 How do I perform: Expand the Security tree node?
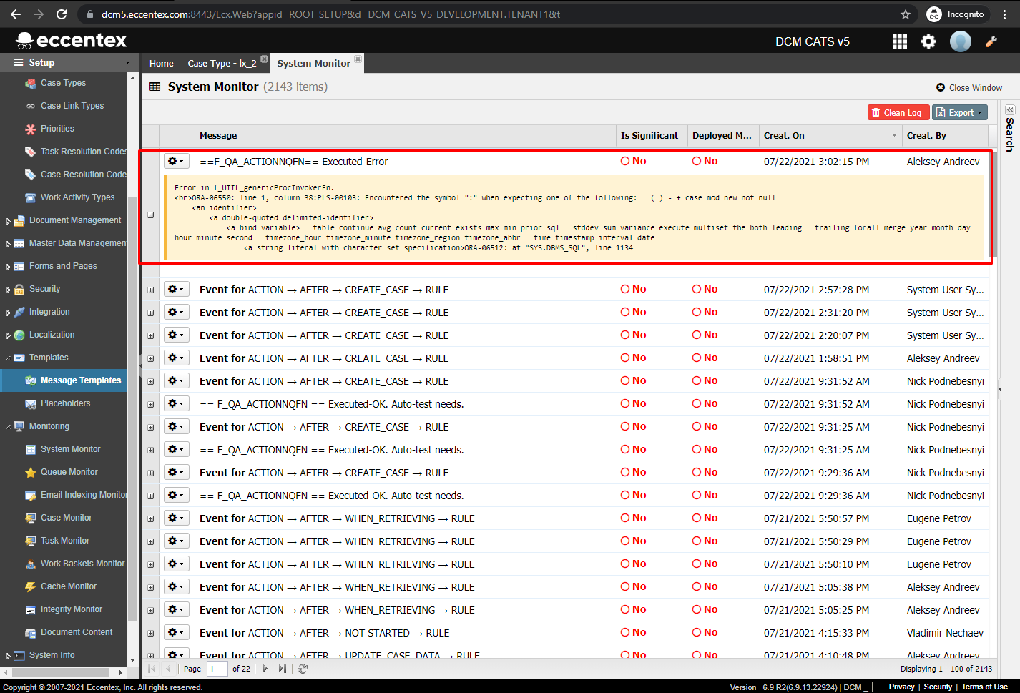8,290
